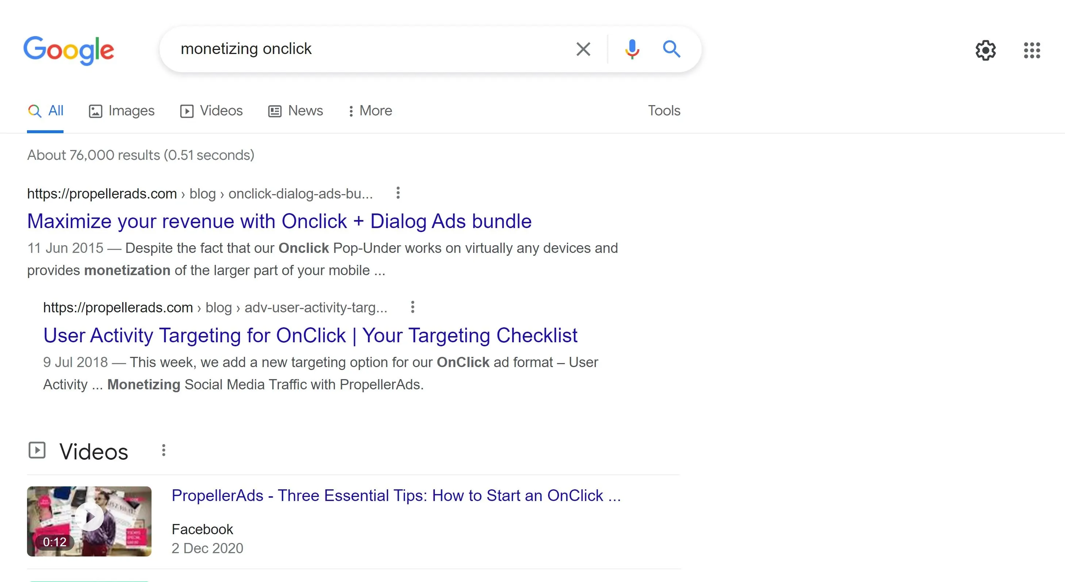Viewport: 1065px width, 582px height.
Task: Click propellerads.com adv-user-activity URL breadcrumb
Action: point(215,307)
